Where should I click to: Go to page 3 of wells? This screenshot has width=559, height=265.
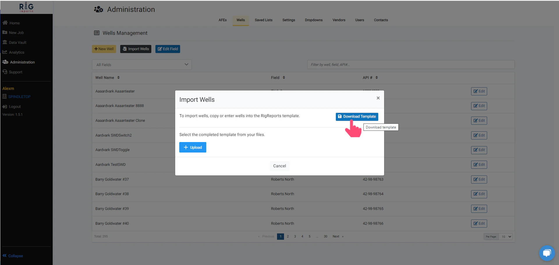tap(295, 237)
